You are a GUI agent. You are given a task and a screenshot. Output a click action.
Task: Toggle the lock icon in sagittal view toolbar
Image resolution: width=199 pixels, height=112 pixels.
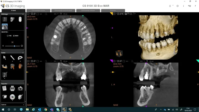coord(132,61)
